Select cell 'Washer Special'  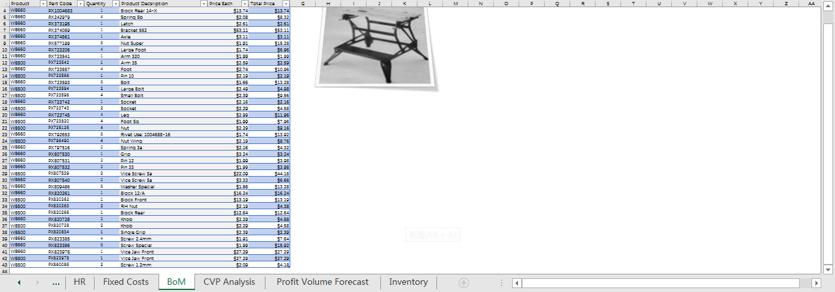coord(163,186)
